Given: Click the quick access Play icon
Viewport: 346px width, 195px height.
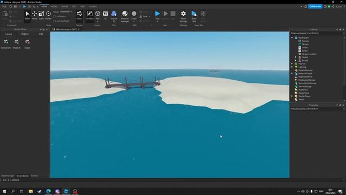Looking at the screenshot, I should [x=24, y=6].
